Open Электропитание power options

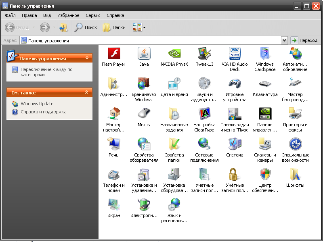point(144,208)
